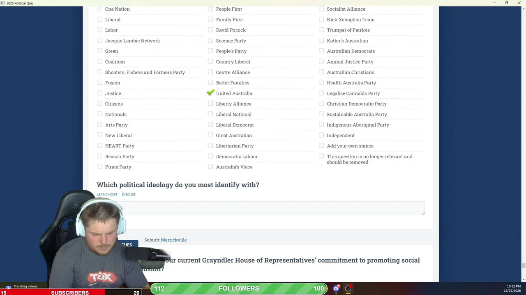Viewport: 526px width, 295px height.
Task: Tick the HEART Party checkbox
Action: tap(99, 145)
